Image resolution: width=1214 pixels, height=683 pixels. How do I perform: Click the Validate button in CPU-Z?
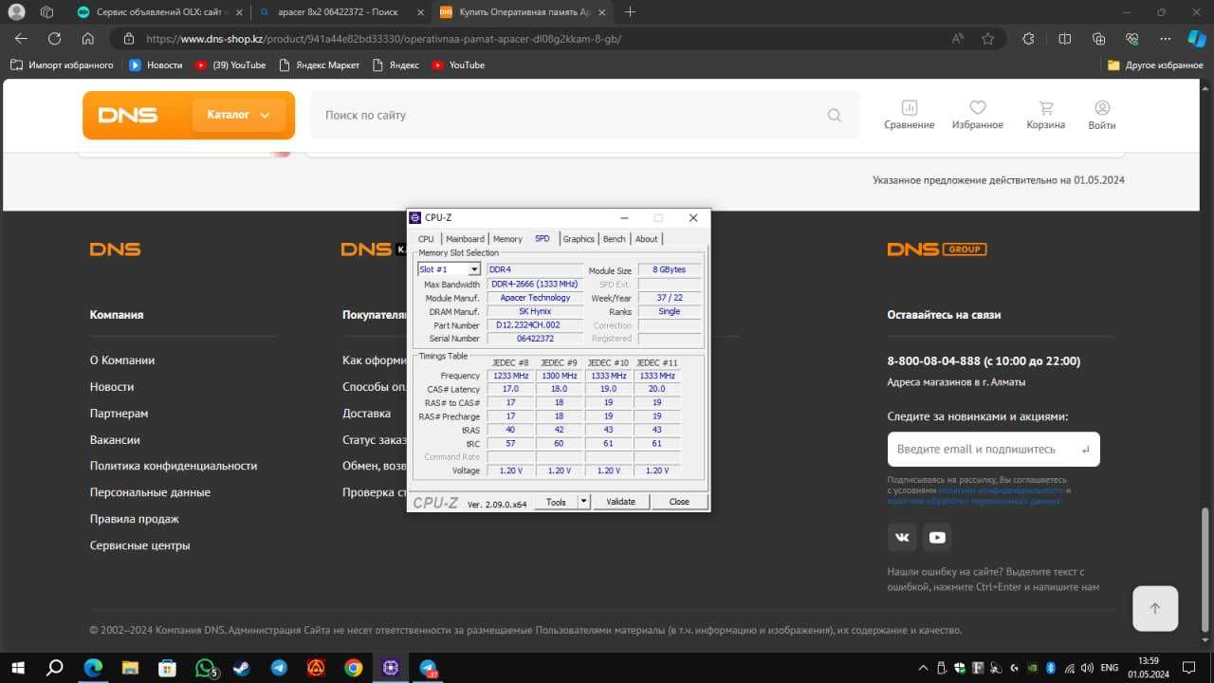621,502
